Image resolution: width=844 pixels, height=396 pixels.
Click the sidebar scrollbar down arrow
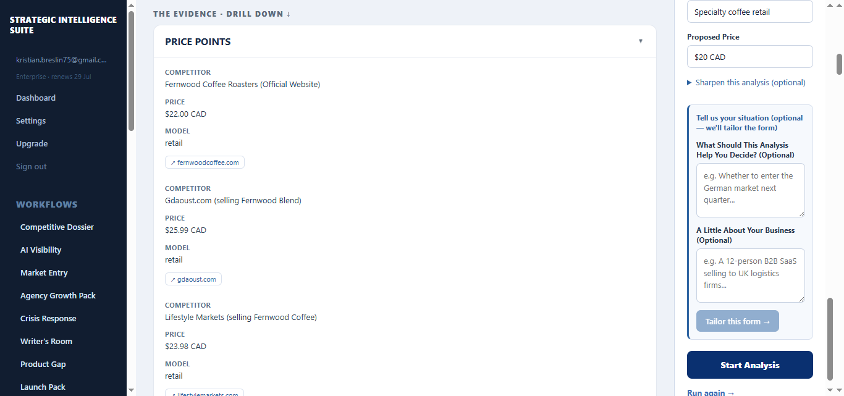point(131,390)
